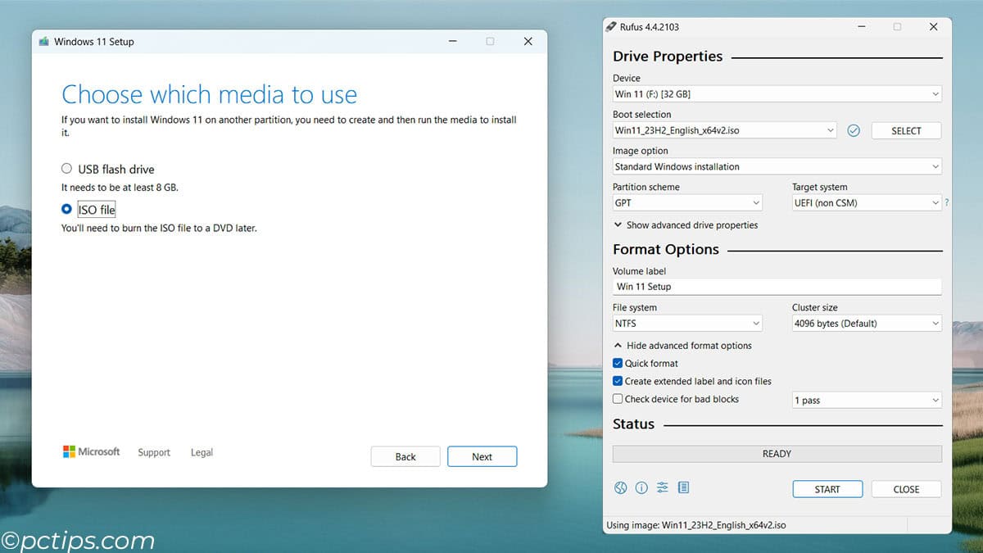Open the Legal page in Windows Setup
The height and width of the screenshot is (553, 983).
click(202, 451)
